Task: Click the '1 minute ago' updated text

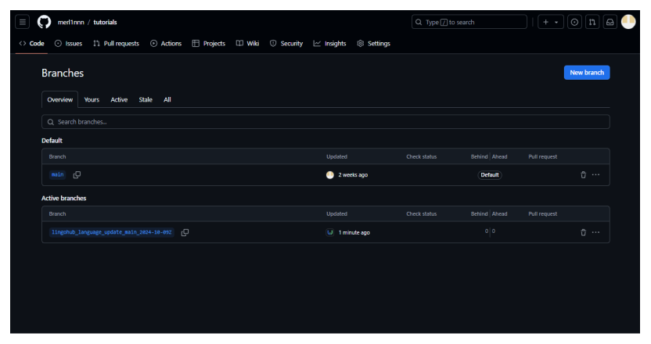Action: pyautogui.click(x=354, y=232)
